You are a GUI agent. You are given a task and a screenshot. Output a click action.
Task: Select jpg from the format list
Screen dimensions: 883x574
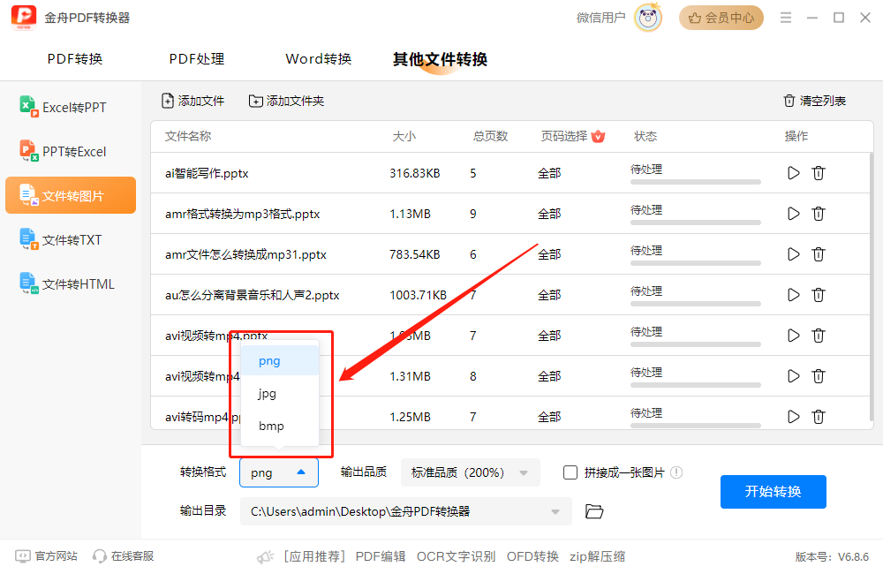point(267,393)
